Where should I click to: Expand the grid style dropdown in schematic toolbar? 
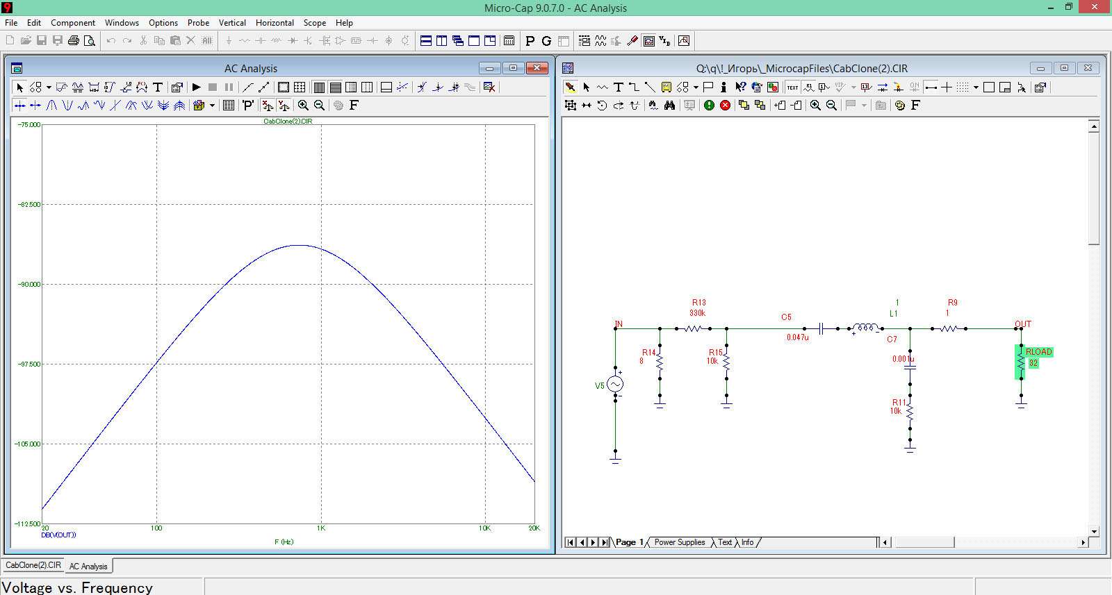coord(976,87)
